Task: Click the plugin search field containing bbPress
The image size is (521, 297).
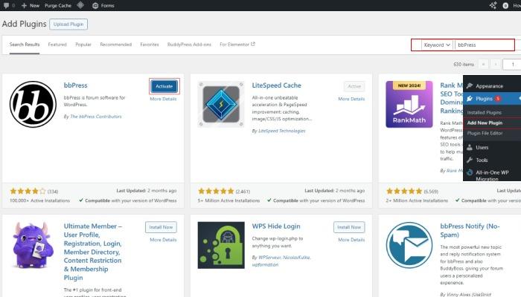Action: pos(484,45)
